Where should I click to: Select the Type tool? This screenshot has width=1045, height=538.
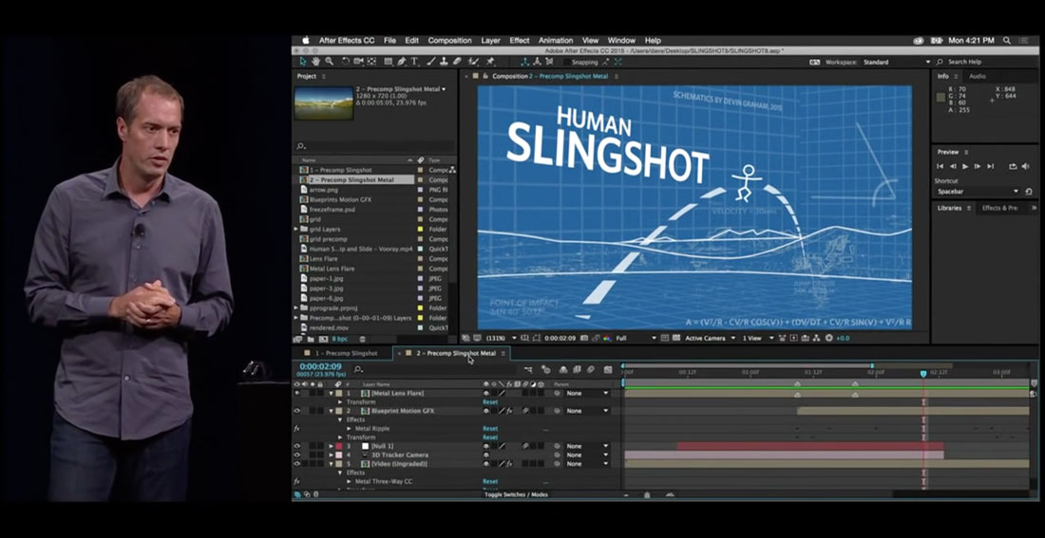coord(414,62)
